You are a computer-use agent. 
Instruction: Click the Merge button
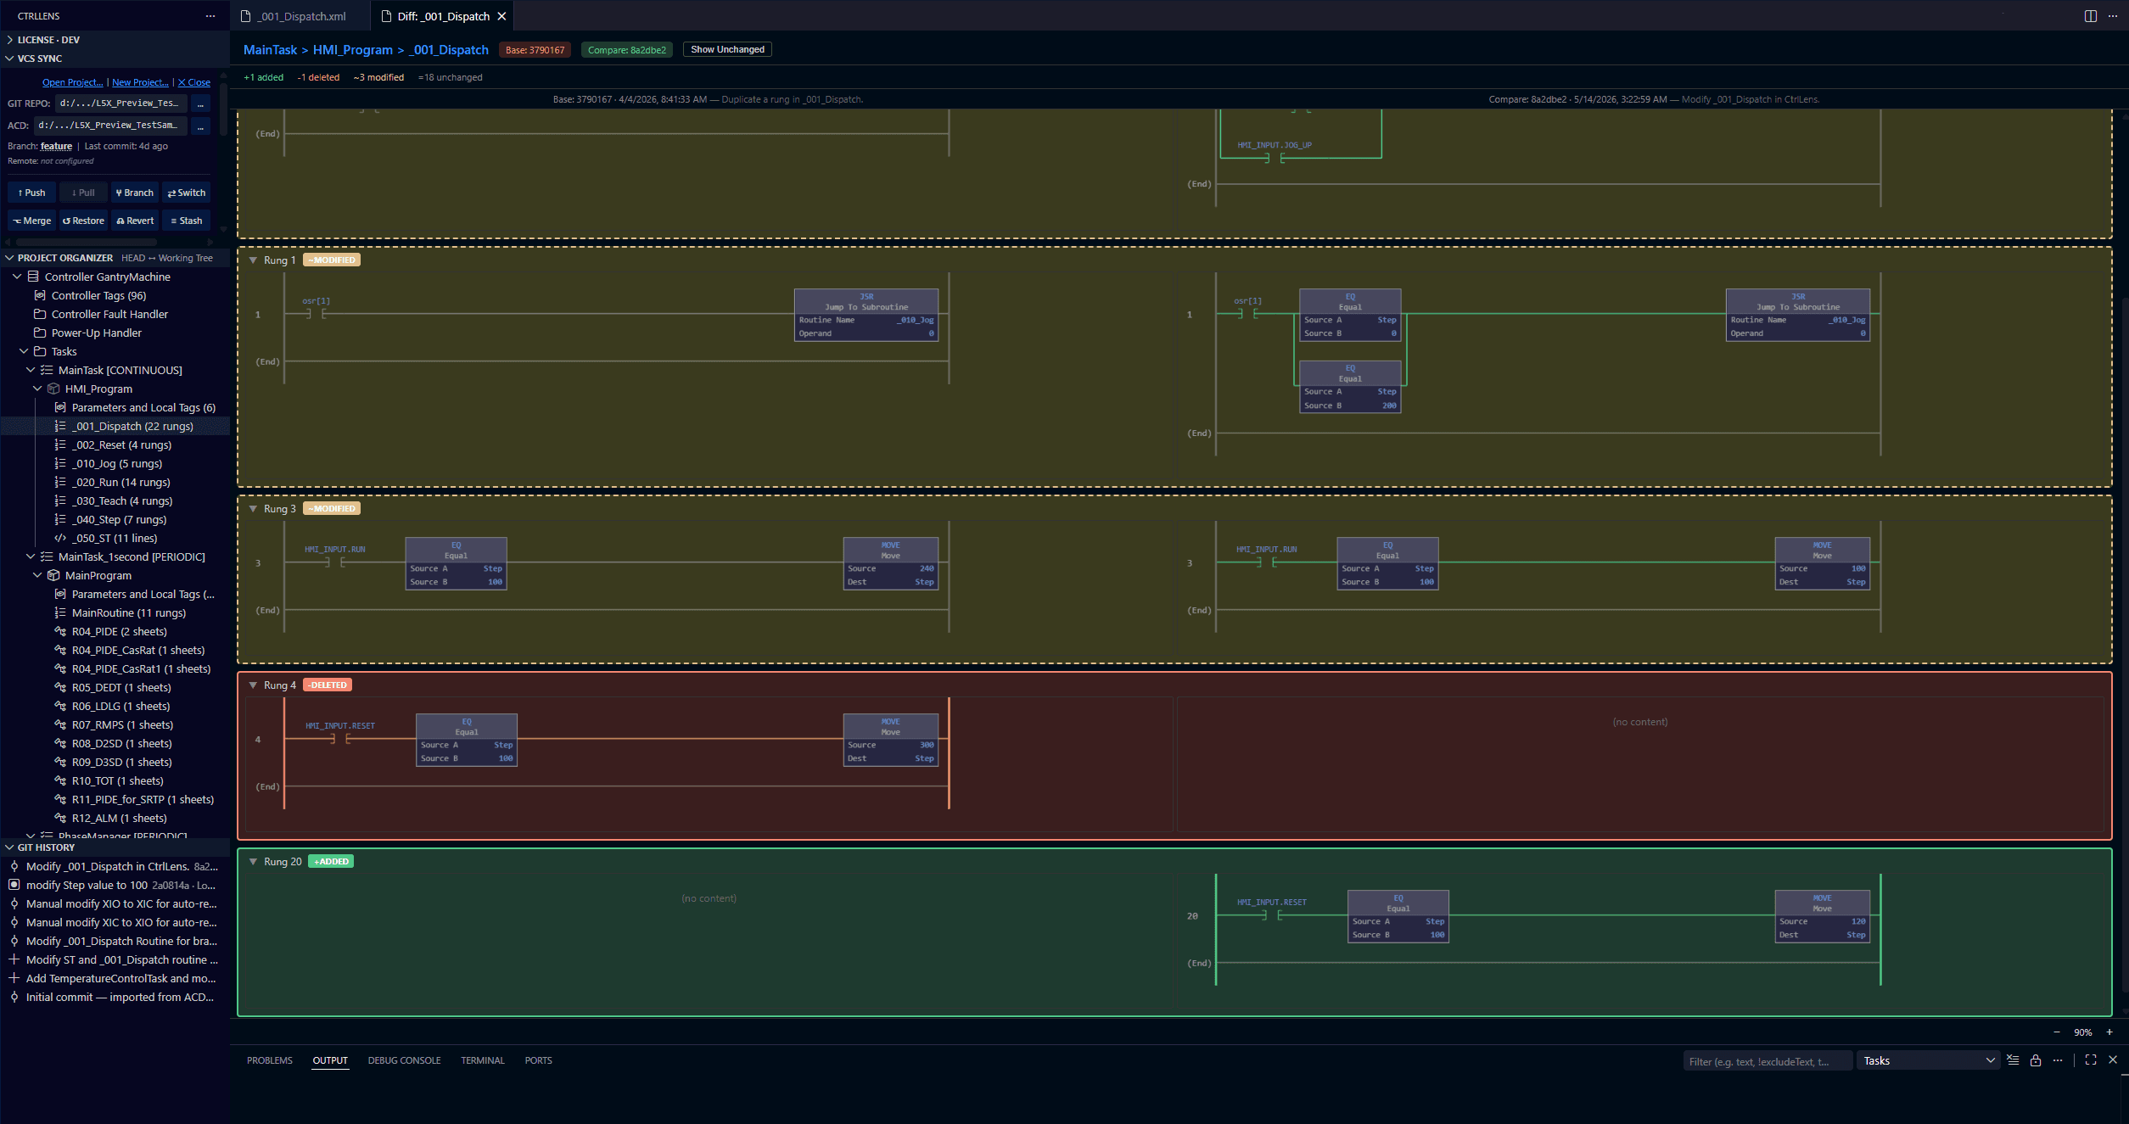(x=31, y=221)
